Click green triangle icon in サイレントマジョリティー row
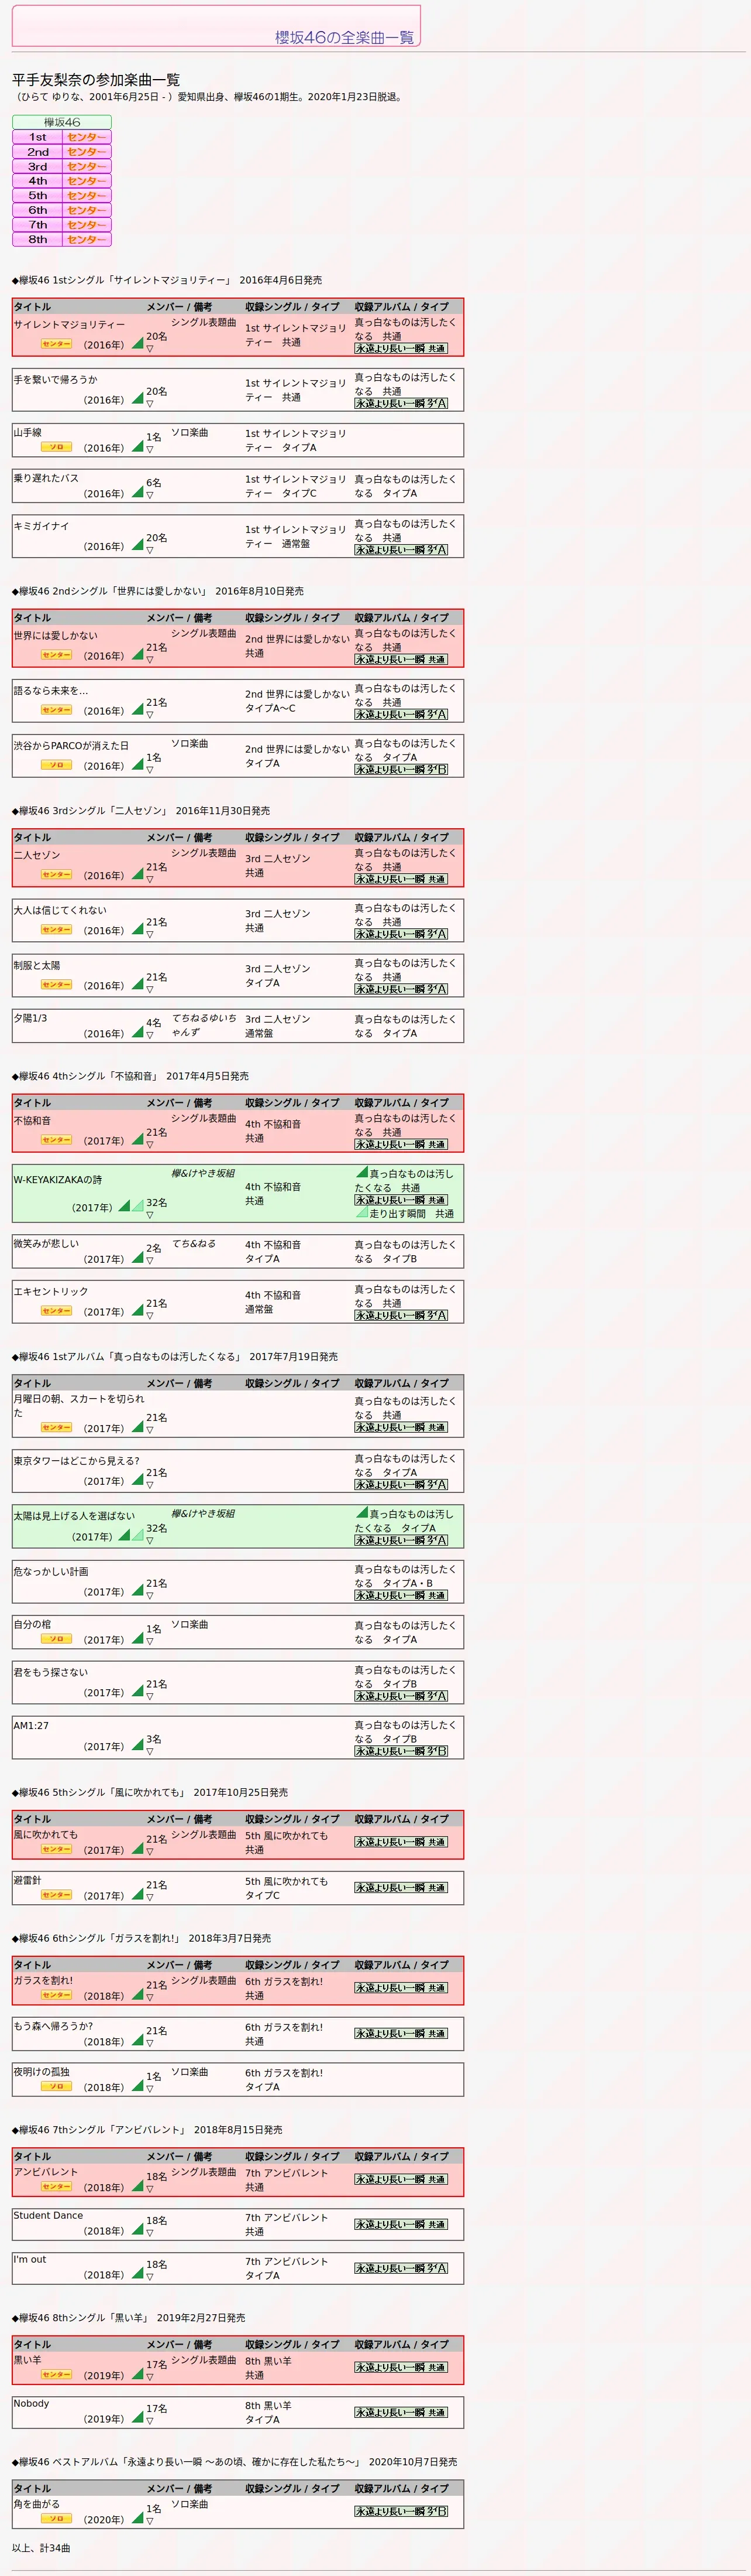Image resolution: width=751 pixels, height=2576 pixels. 138,344
